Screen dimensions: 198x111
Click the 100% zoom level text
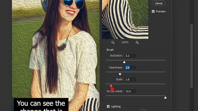click(x=125, y=43)
